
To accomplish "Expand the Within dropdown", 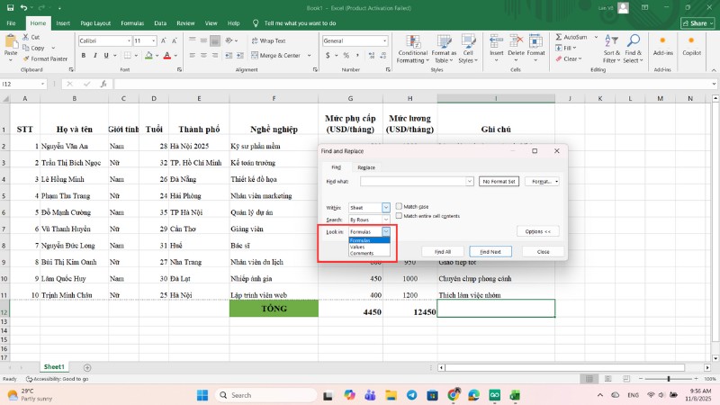I will pos(386,207).
